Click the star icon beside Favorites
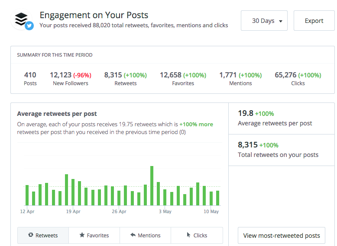Image resolution: width=337 pixels, height=246 pixels. (x=82, y=235)
